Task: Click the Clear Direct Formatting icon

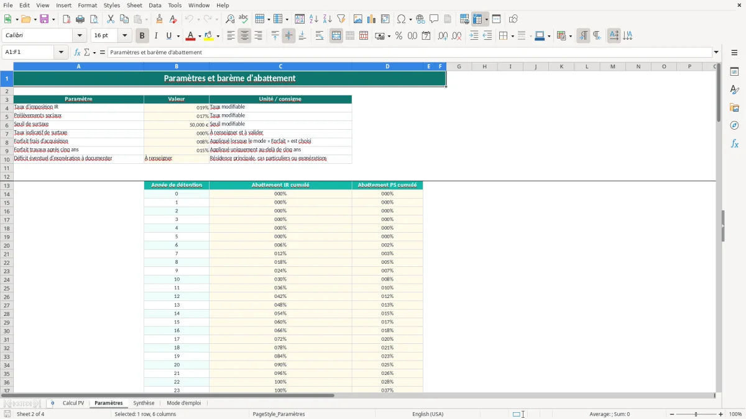Action: pyautogui.click(x=173, y=19)
